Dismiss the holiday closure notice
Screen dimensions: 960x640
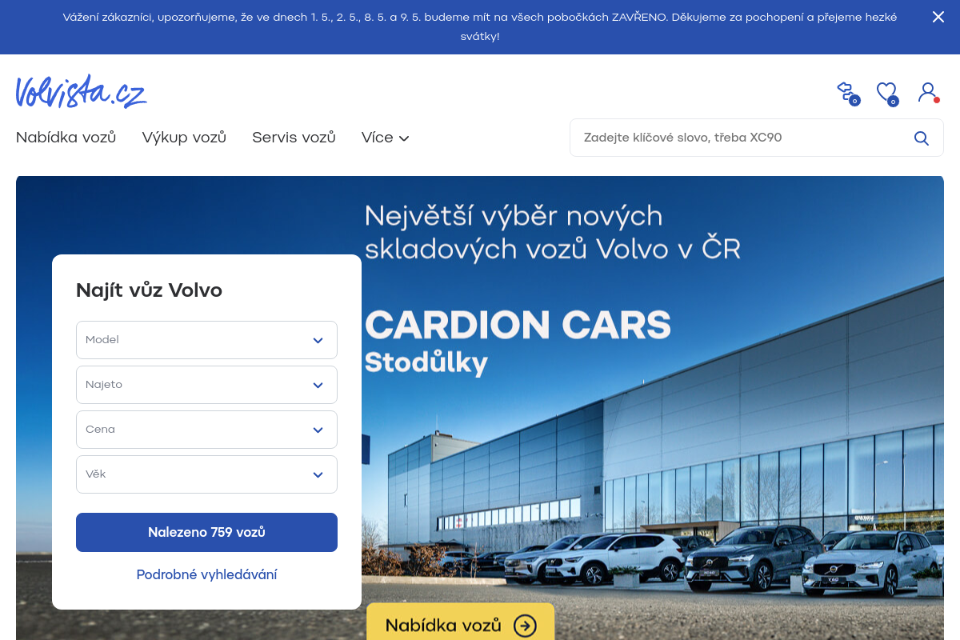[938, 16]
